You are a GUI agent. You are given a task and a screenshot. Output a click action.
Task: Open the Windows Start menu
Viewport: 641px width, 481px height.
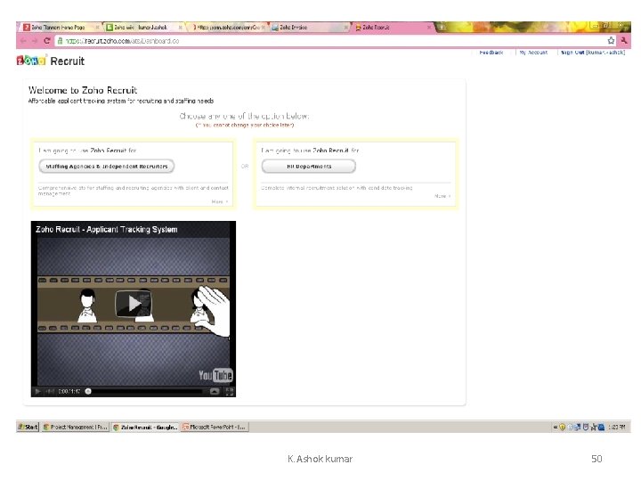coord(28,427)
